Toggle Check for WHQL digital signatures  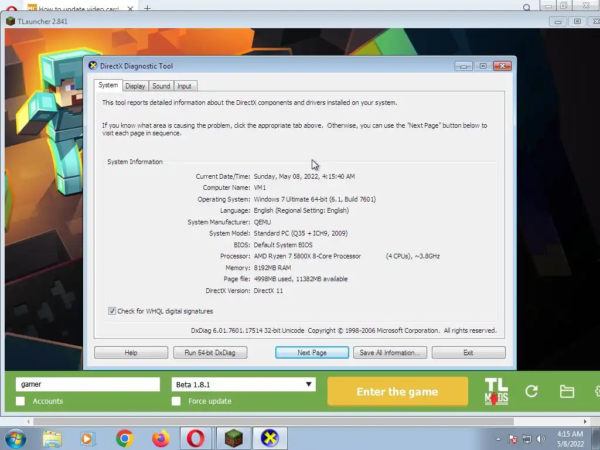(x=112, y=311)
